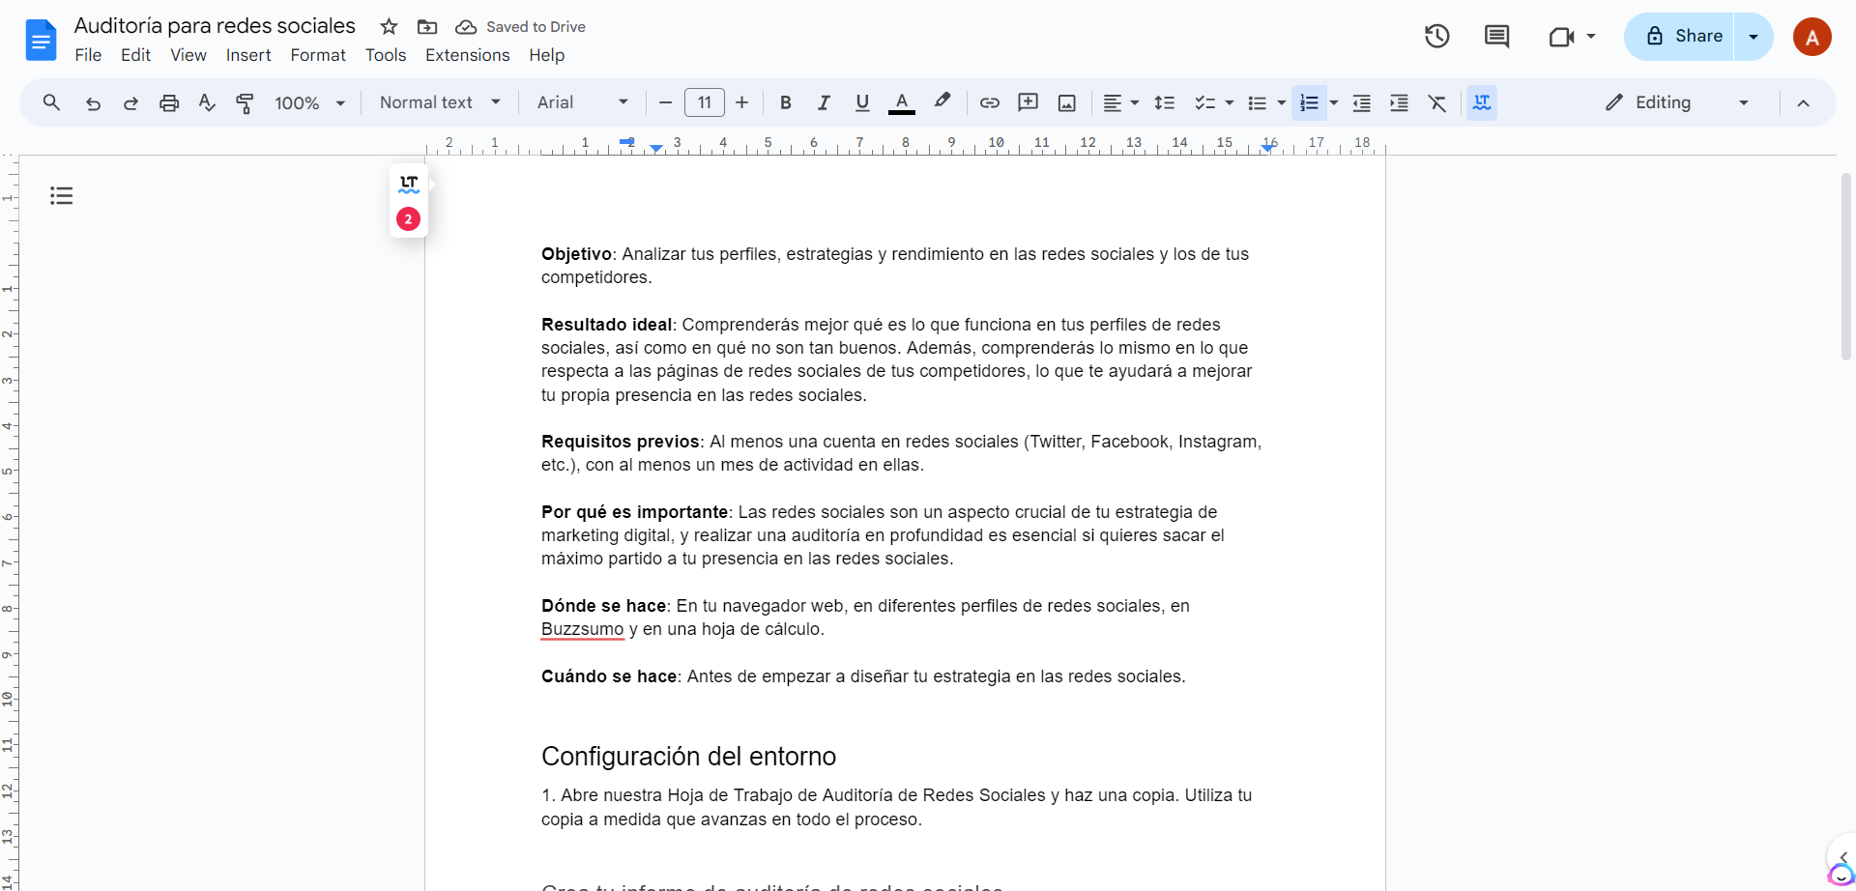
Task: Click clear formatting icon
Action: [x=1437, y=102]
